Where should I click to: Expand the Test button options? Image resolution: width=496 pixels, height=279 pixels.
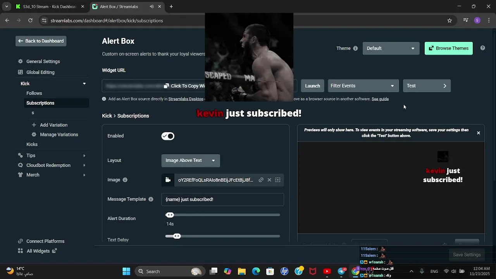click(444, 86)
